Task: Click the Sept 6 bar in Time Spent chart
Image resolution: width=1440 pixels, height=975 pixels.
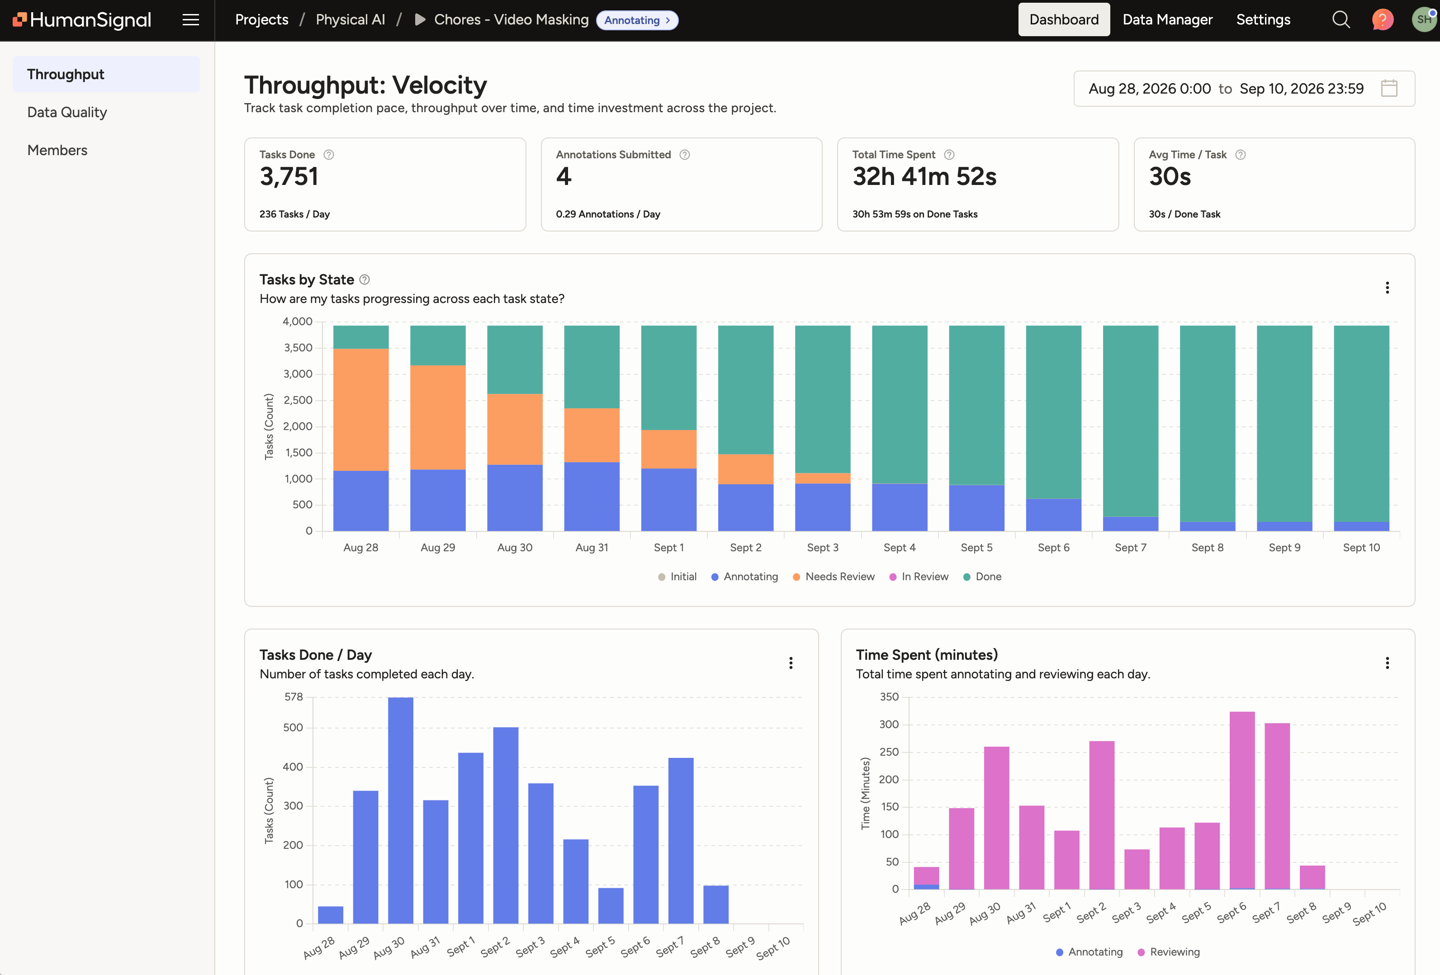Action: 1242,800
